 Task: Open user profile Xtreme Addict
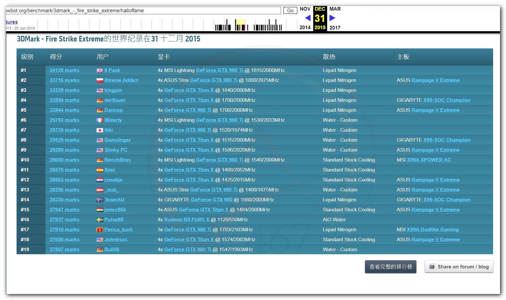[x=121, y=80]
